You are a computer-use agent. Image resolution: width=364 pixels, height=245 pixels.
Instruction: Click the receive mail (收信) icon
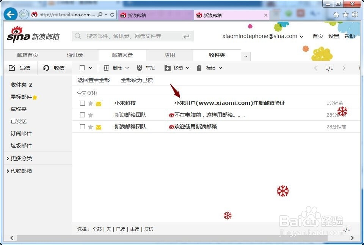(45, 68)
